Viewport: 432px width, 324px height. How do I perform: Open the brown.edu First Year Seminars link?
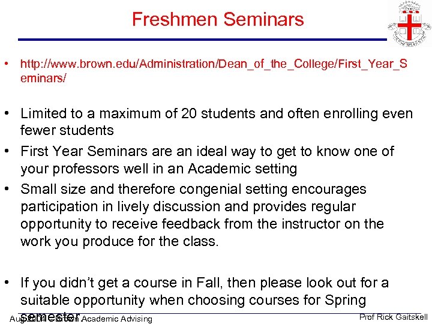(213, 63)
